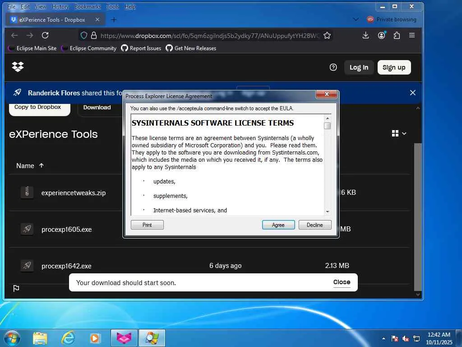Open the list all tabs chevron

(356, 19)
